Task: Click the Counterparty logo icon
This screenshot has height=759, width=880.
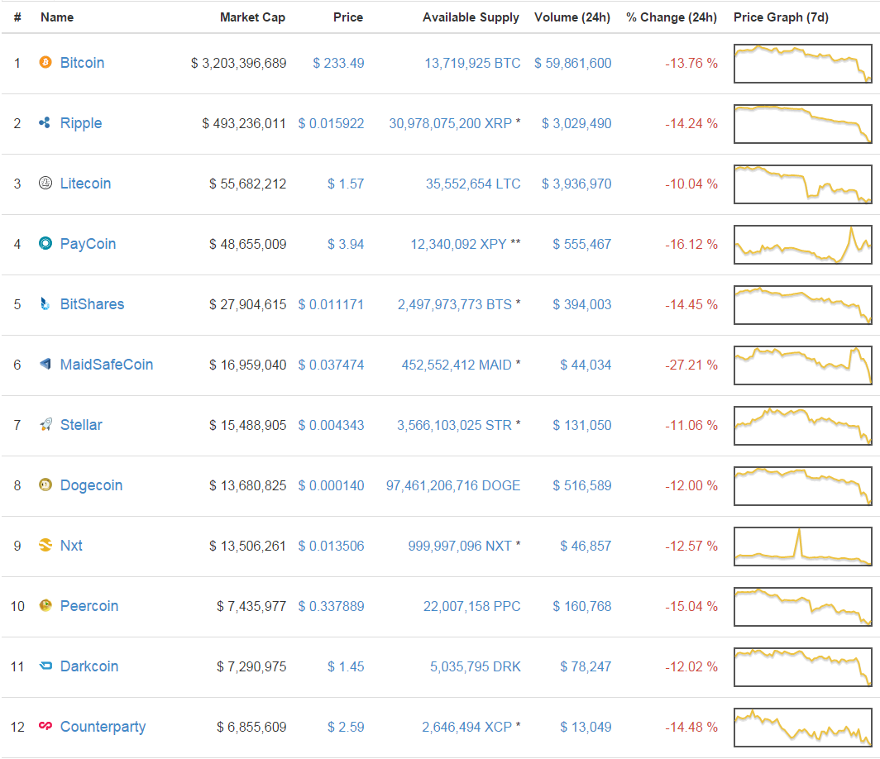Action: point(45,726)
